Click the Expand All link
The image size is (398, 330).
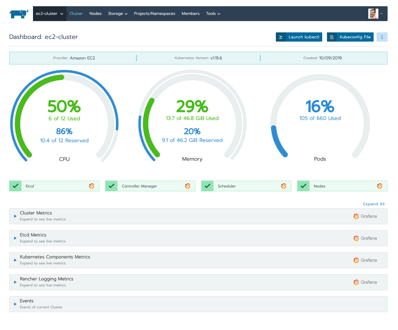coord(374,204)
